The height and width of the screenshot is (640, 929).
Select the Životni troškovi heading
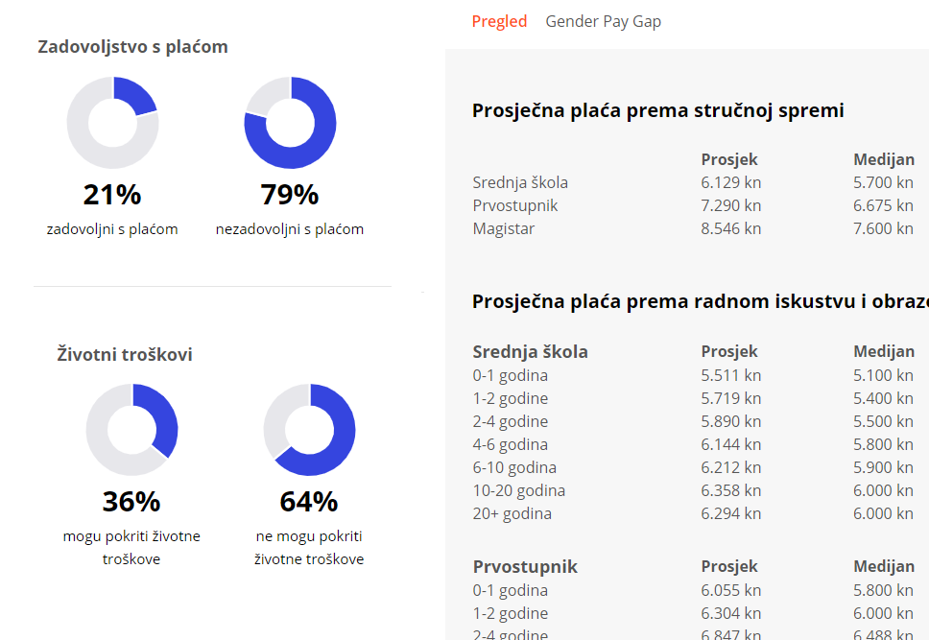(125, 354)
